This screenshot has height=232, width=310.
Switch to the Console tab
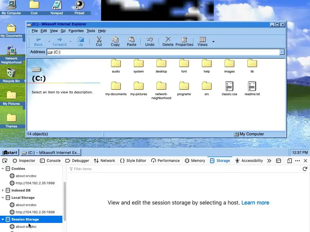pos(51,161)
